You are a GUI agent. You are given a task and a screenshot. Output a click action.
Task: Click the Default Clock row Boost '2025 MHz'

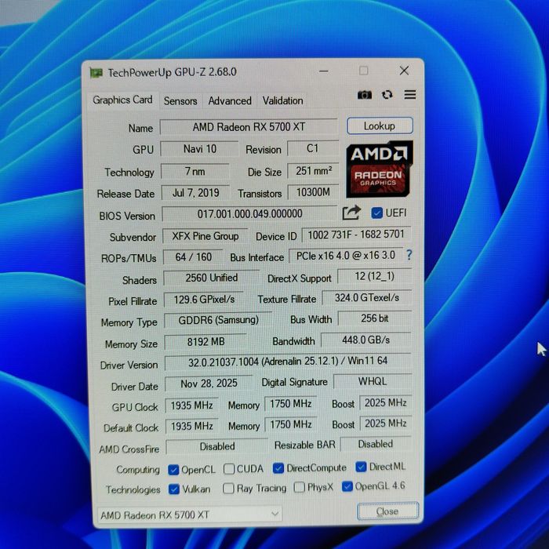tap(386, 424)
